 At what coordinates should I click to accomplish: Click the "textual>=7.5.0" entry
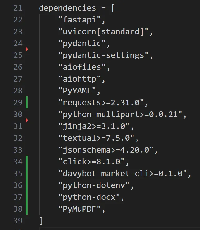(96, 138)
